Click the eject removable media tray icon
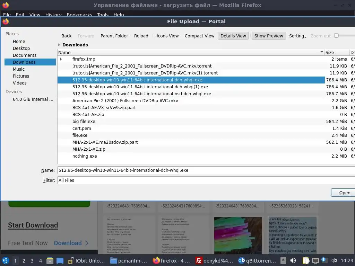 coord(283,260)
